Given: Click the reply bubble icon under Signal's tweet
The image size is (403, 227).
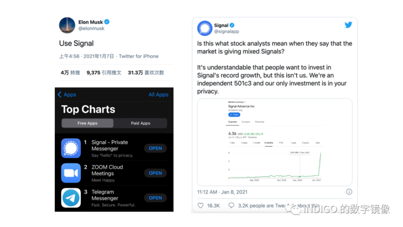Looking at the screenshot, I should (x=231, y=206).
